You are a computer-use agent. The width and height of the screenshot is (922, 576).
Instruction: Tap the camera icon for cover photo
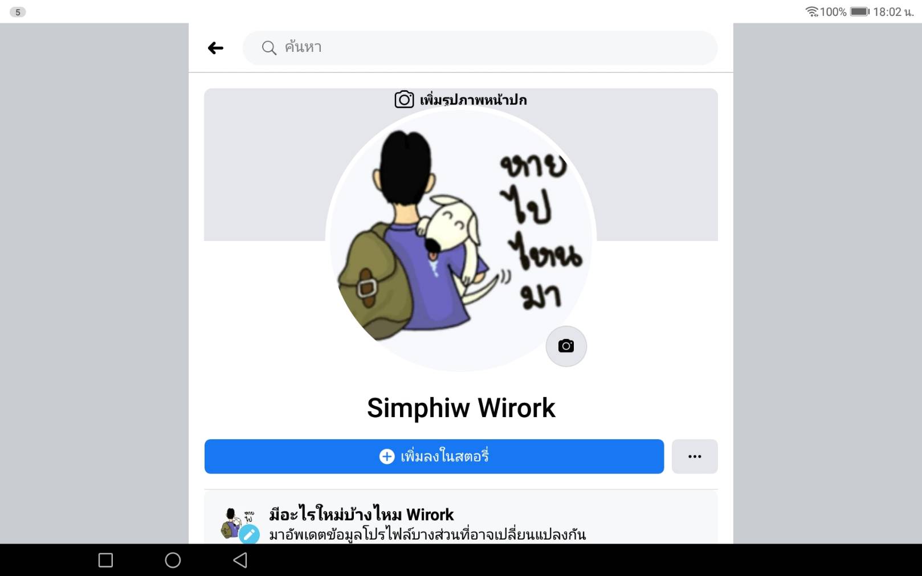[404, 100]
